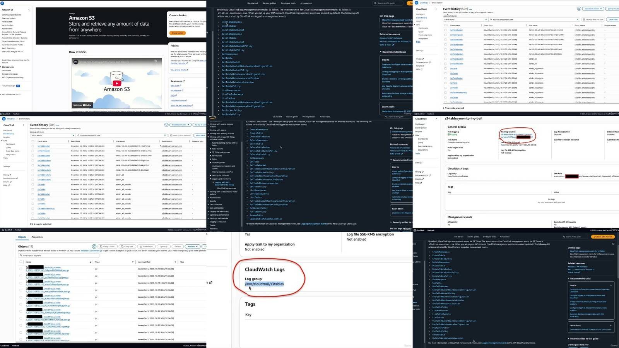Close the bottom-right documentation panel
The height and width of the screenshot is (348, 619).
(x=612, y=244)
